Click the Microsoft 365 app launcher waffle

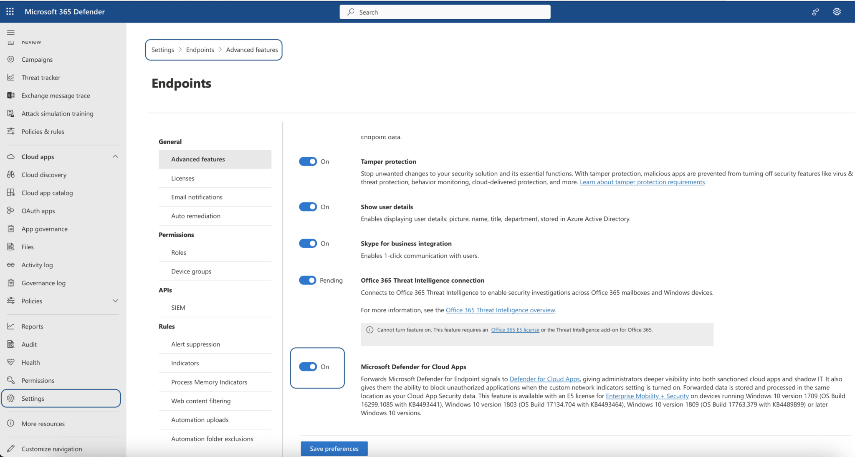point(10,11)
